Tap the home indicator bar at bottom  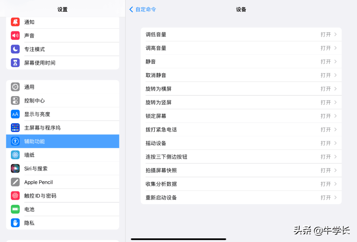coord(178,239)
